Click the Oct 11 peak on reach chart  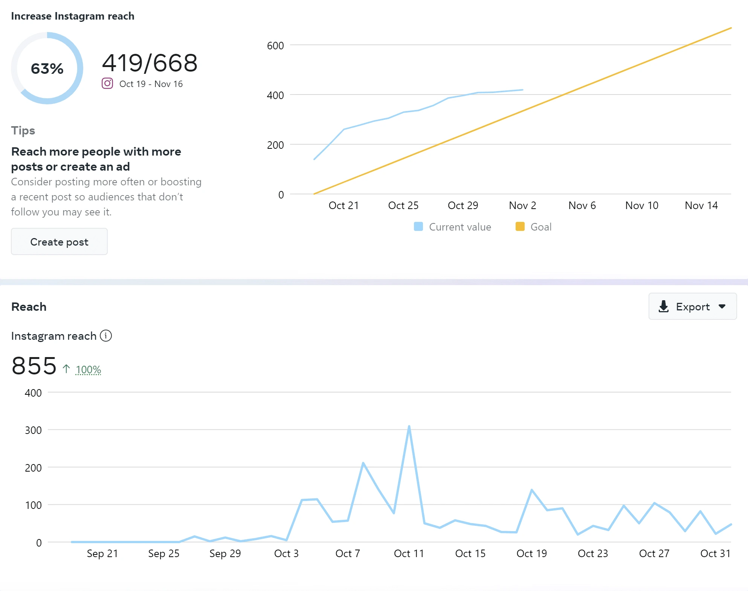click(x=409, y=426)
